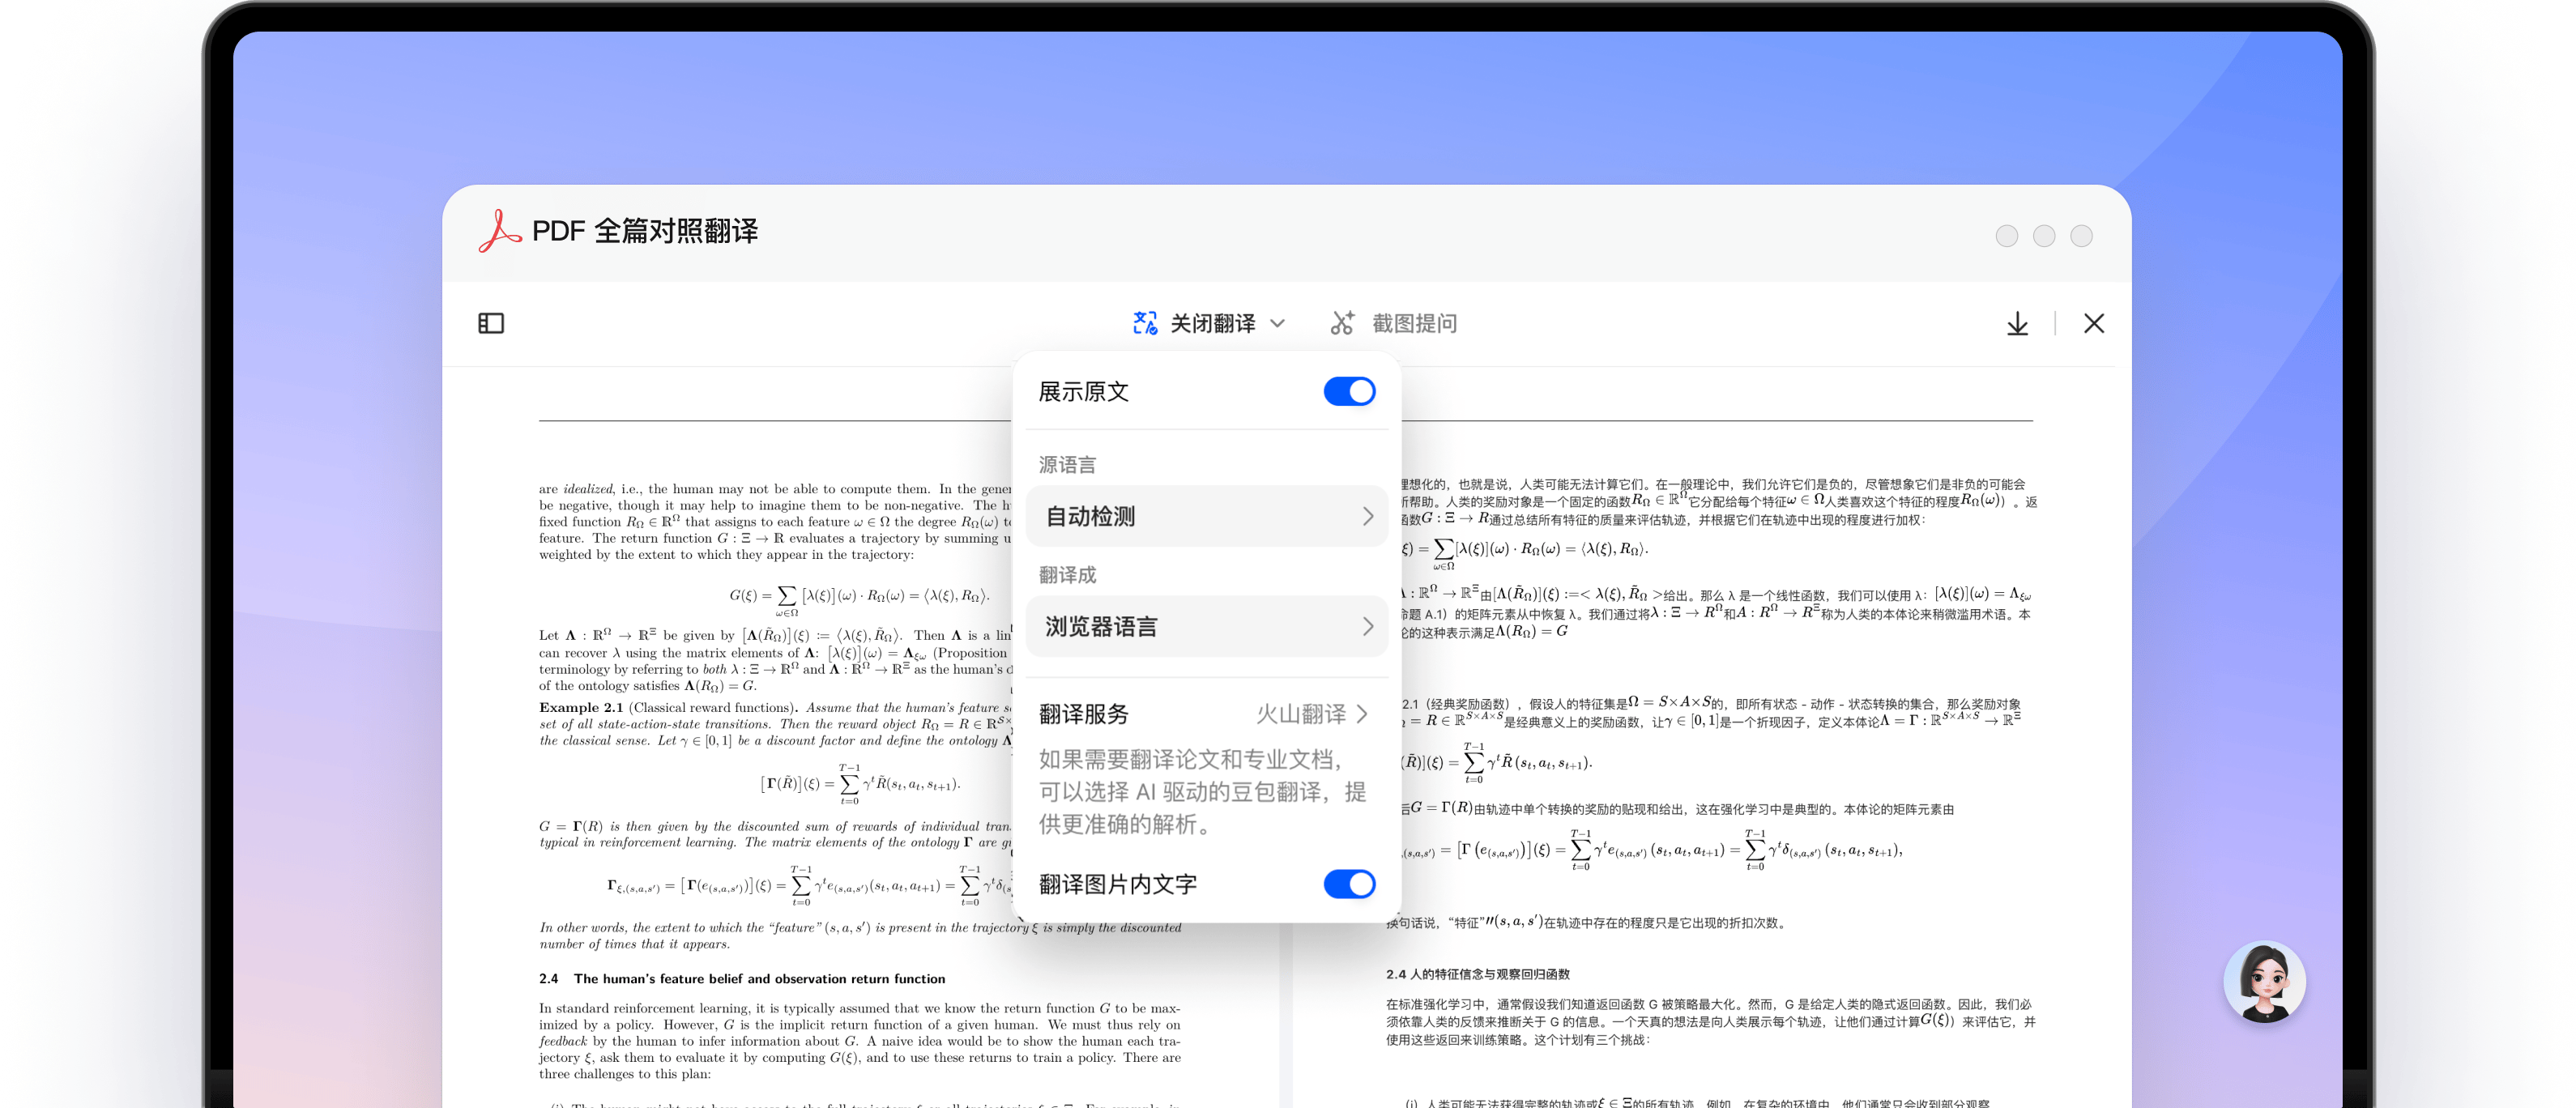Open the 自动检测 source language selector
Image resolution: width=2576 pixels, height=1108 pixels.
pyautogui.click(x=1206, y=516)
